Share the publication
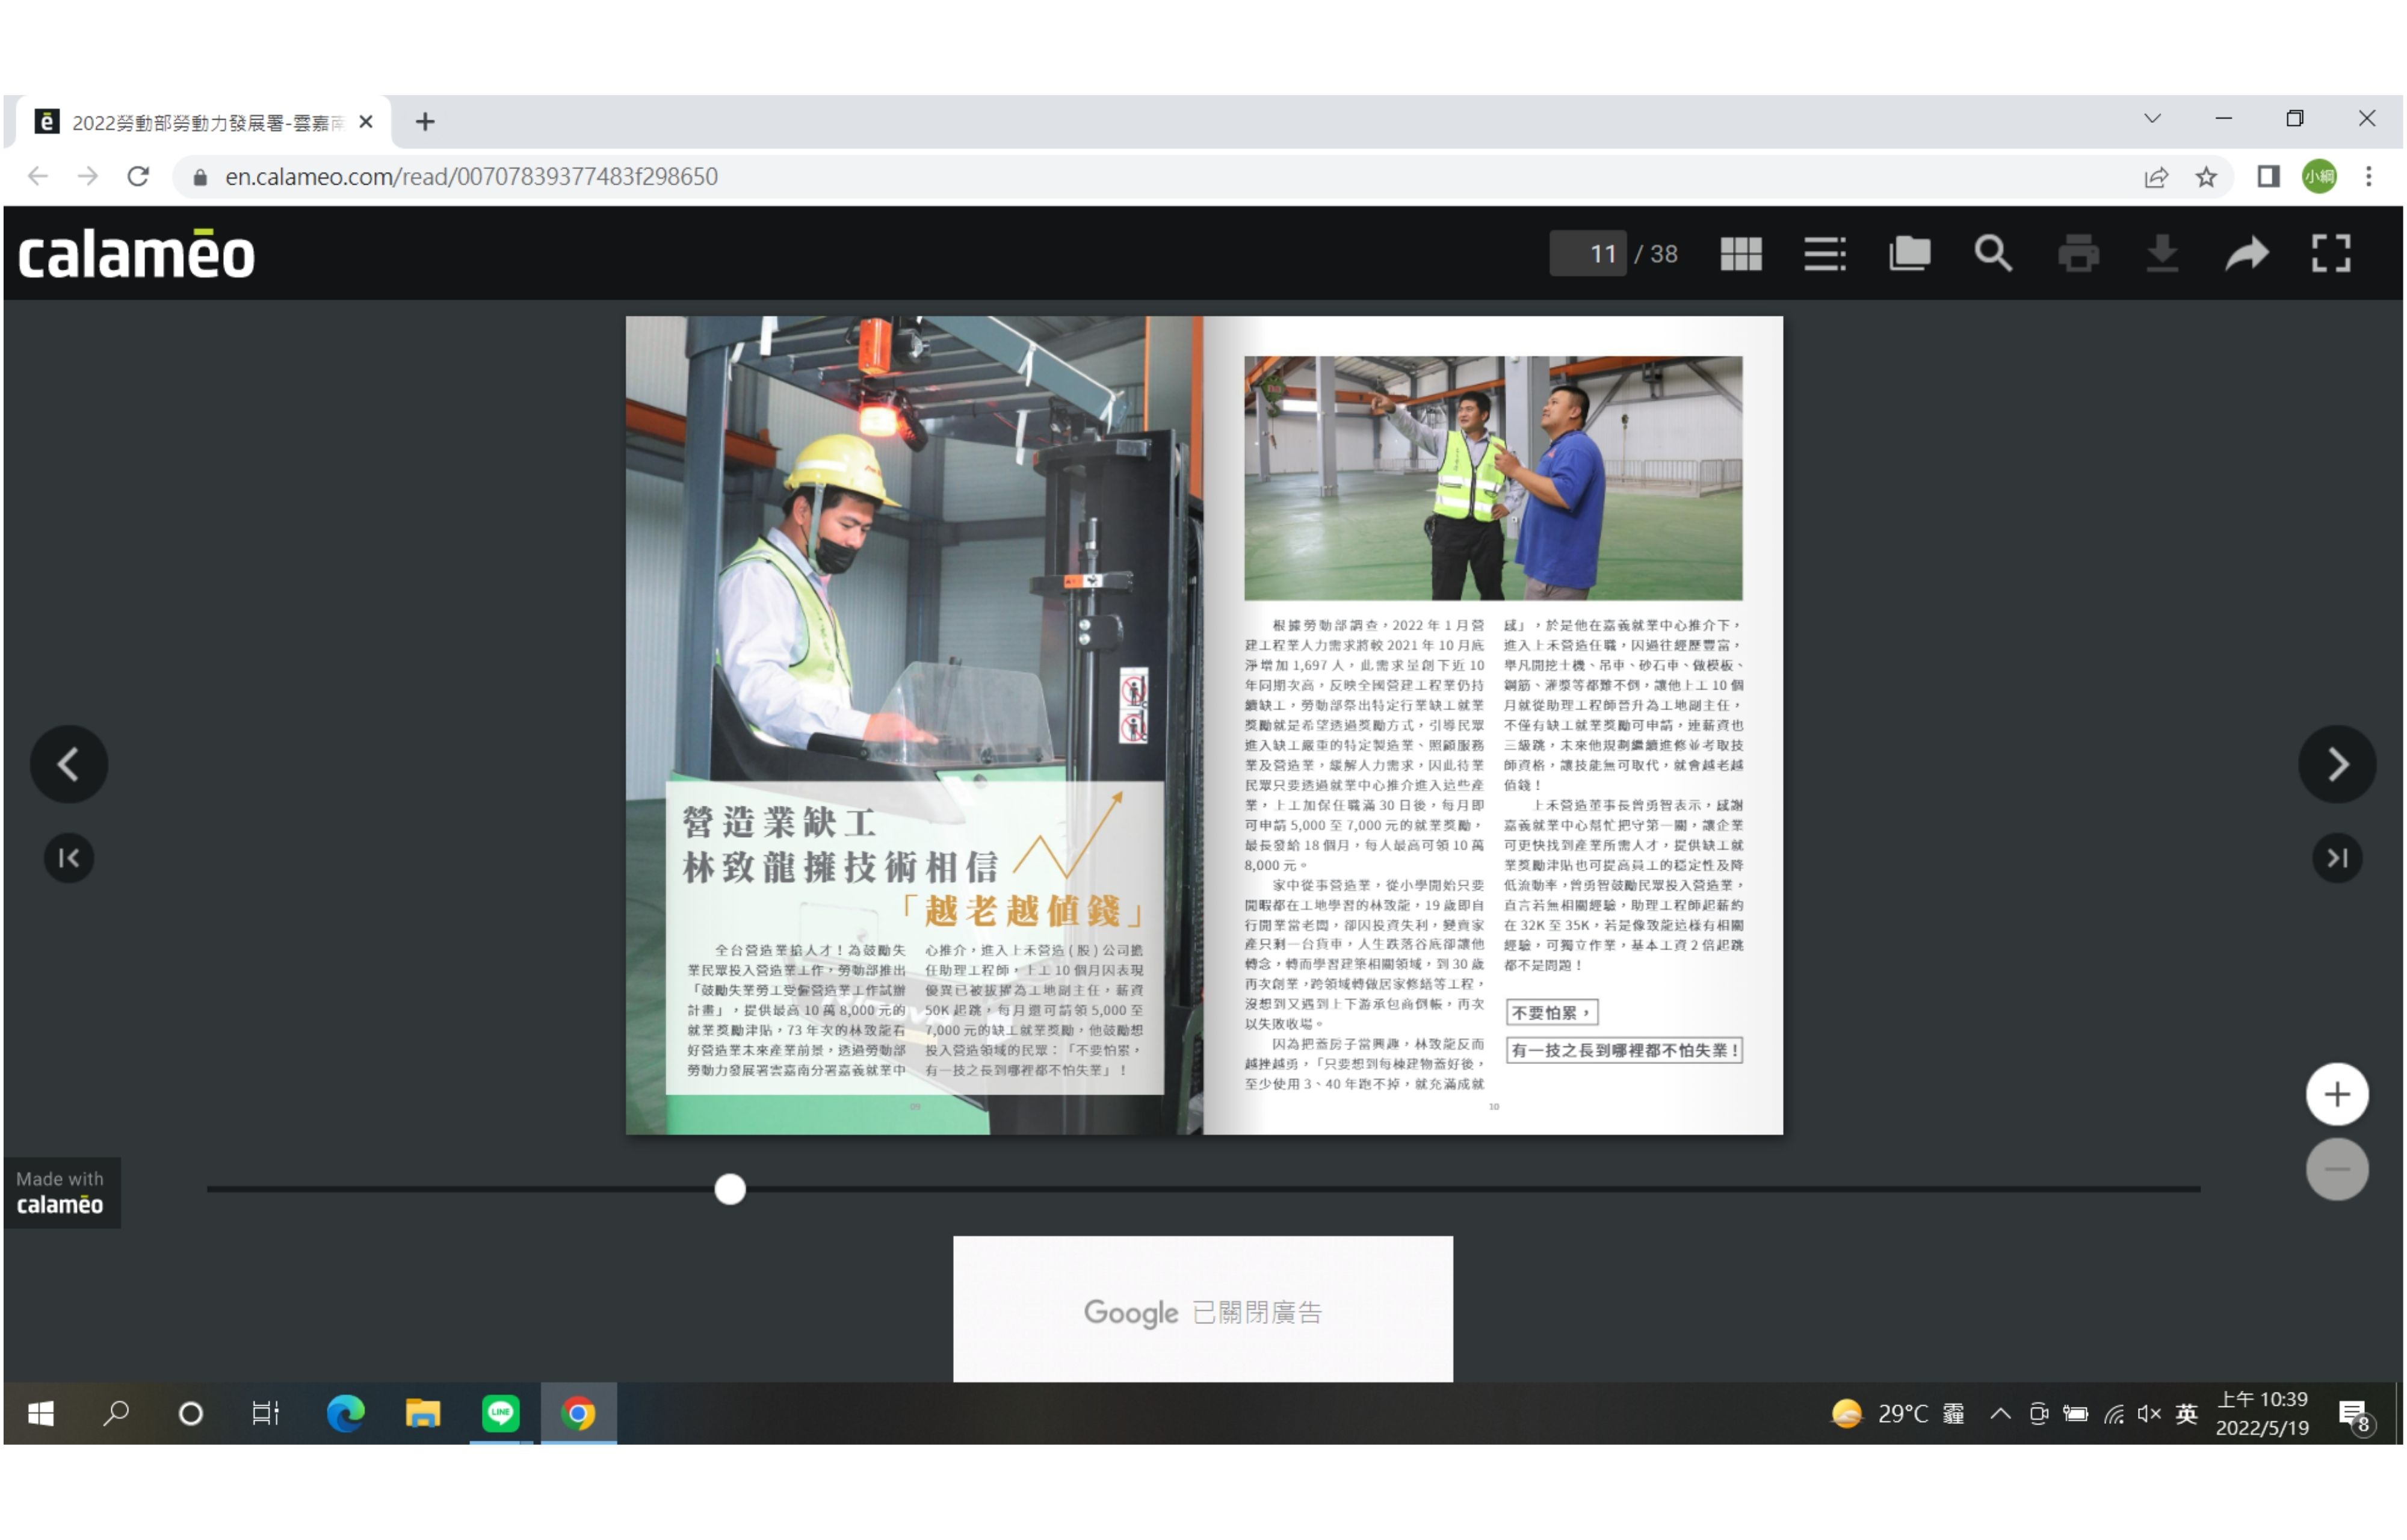Screen dimensions: 2407x1540 [x=2247, y=254]
